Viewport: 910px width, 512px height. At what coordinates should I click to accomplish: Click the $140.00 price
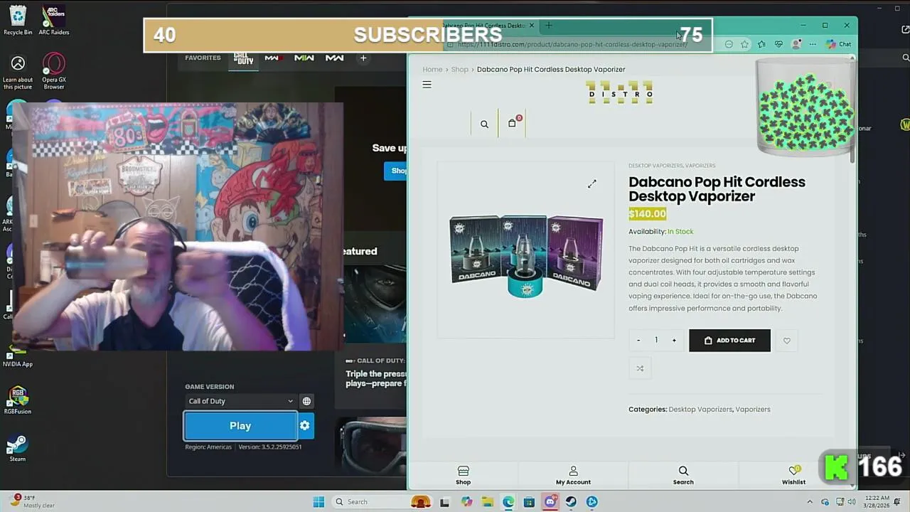tap(647, 214)
